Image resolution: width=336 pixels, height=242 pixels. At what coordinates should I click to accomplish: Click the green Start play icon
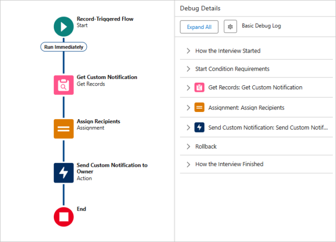pyautogui.click(x=64, y=26)
